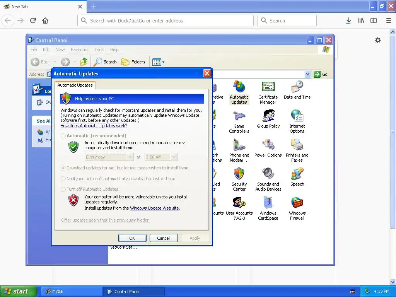Go to browser home page
This screenshot has height=297, width=396.
tap(45, 20)
